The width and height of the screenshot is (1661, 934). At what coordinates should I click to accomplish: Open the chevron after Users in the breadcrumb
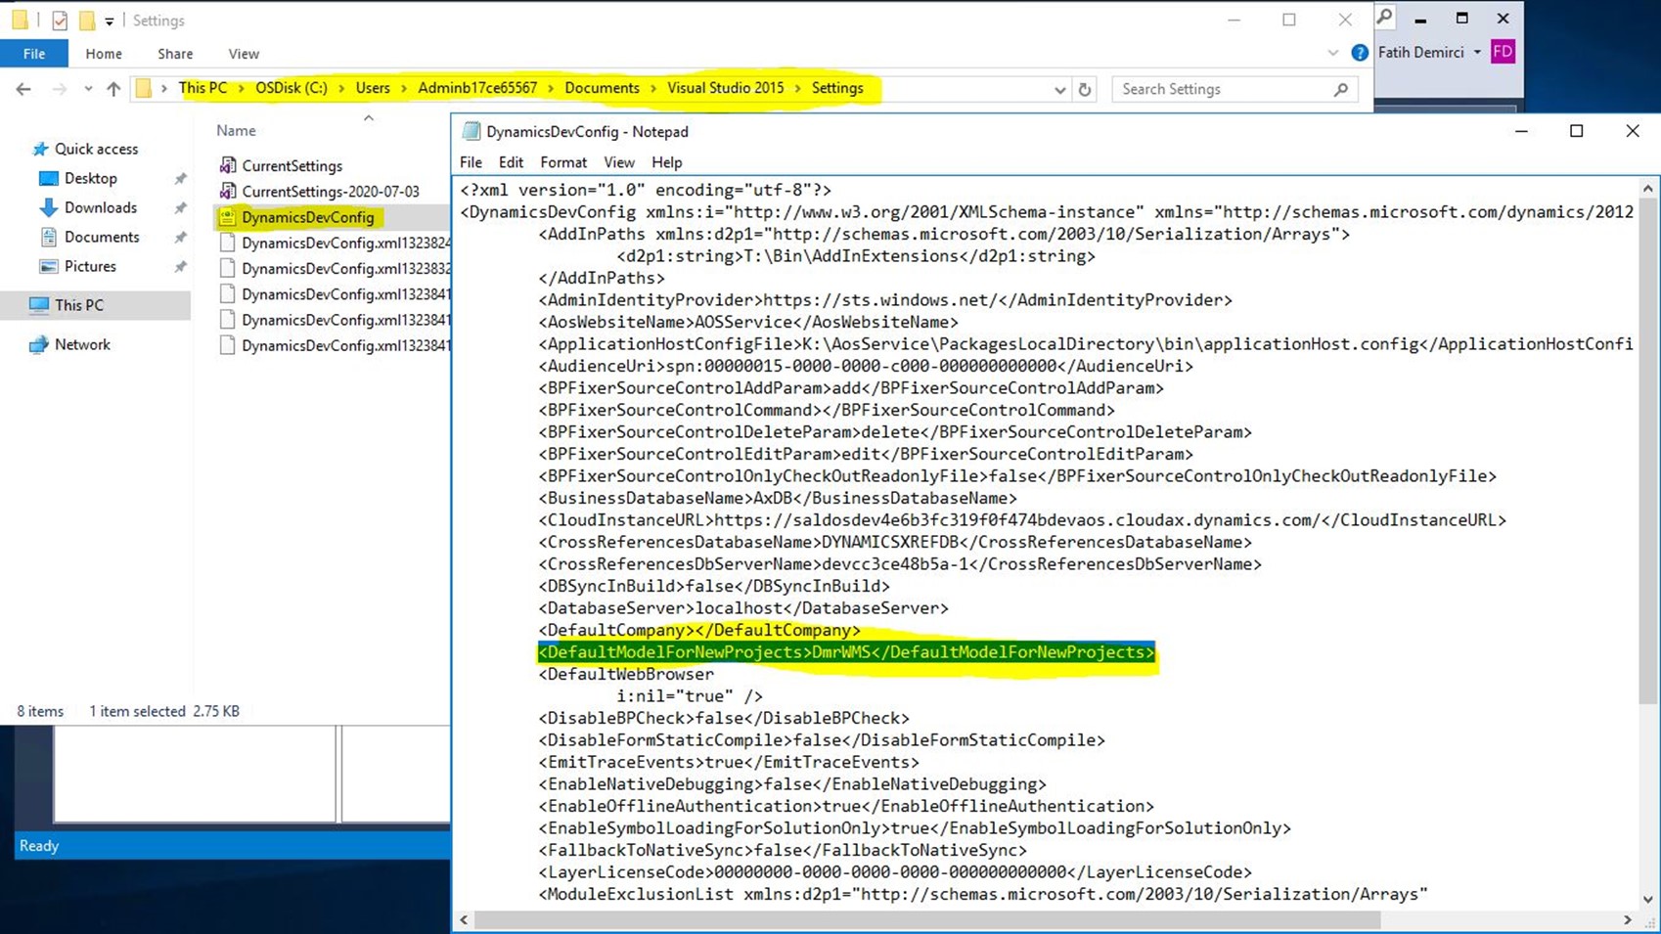pos(404,88)
